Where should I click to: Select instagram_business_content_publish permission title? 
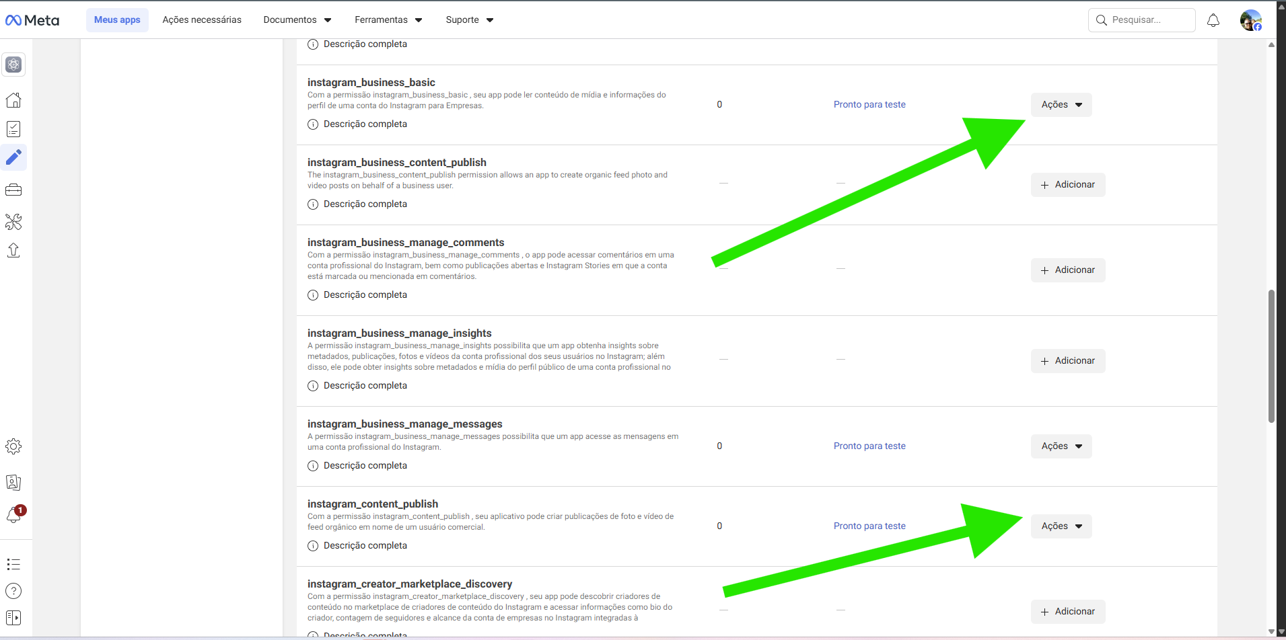397,163
